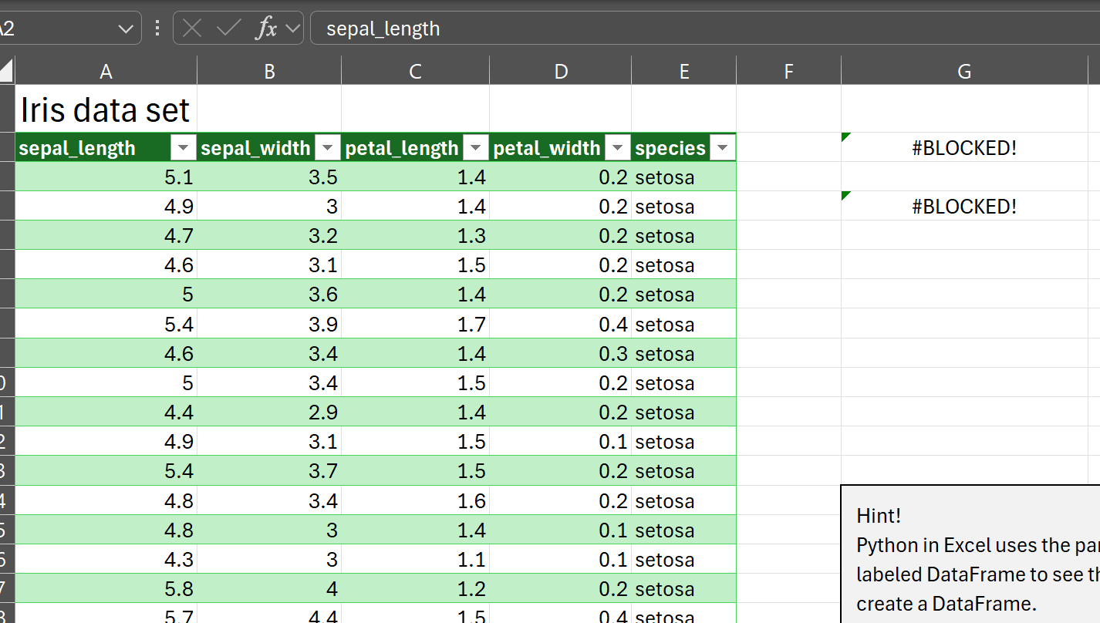The width and height of the screenshot is (1100, 623).
Task: Click the Enter checkmark icon in formula bar
Action: pos(228,29)
